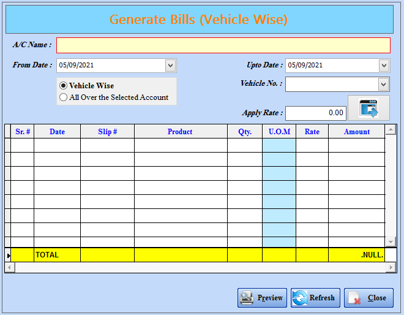The width and height of the screenshot is (404, 315).
Task: Expand the Vehicle No. dropdown list
Action: (x=383, y=85)
